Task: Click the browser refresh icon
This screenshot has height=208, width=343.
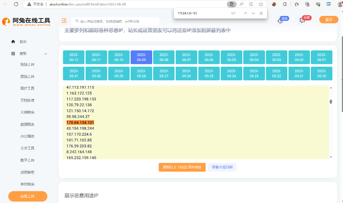Action: pyautogui.click(x=16, y=4)
